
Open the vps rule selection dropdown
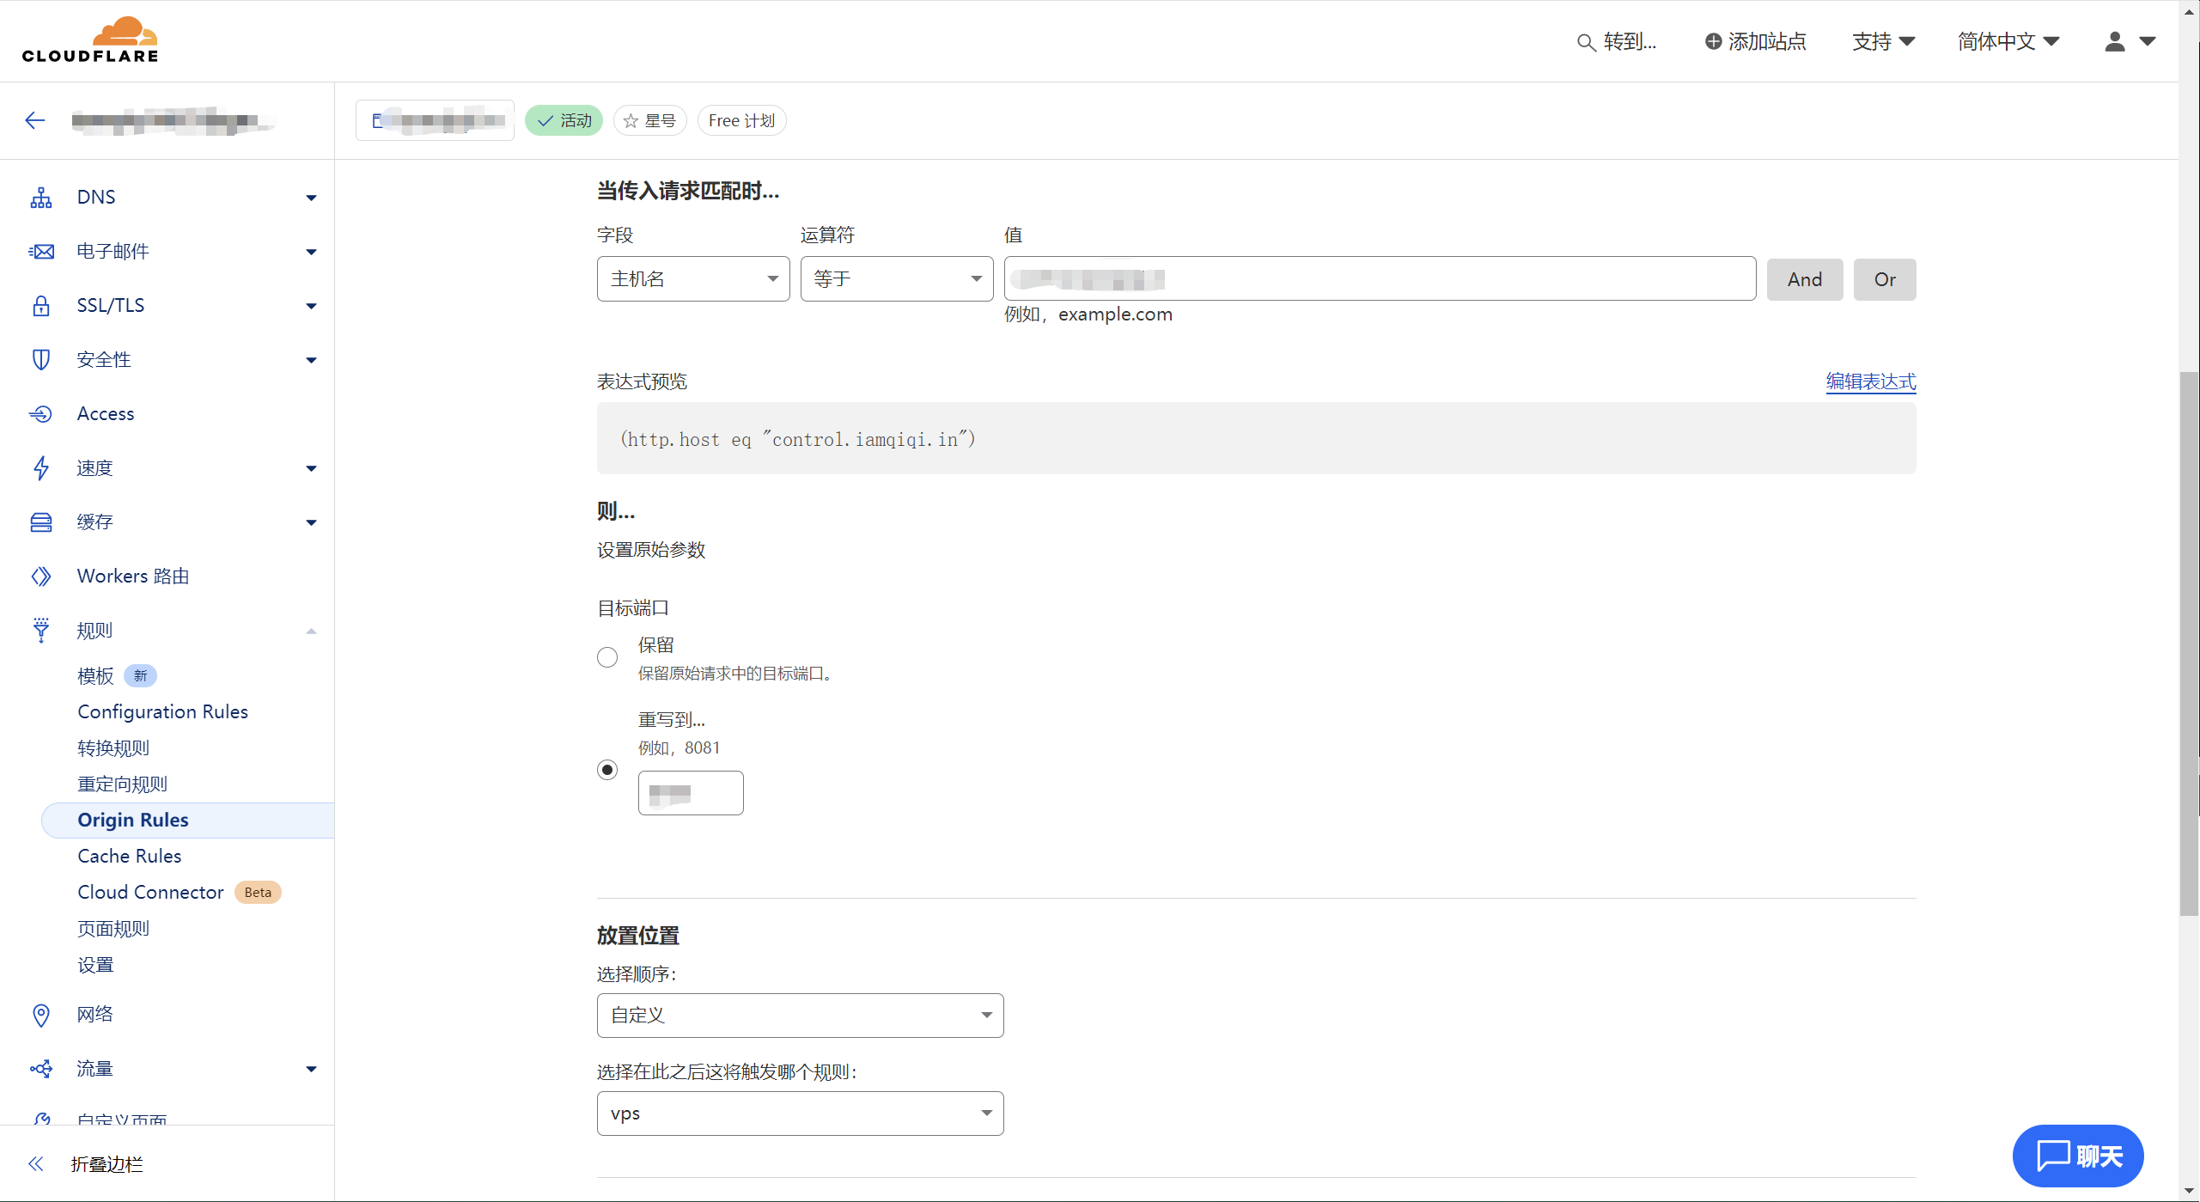pos(800,1114)
